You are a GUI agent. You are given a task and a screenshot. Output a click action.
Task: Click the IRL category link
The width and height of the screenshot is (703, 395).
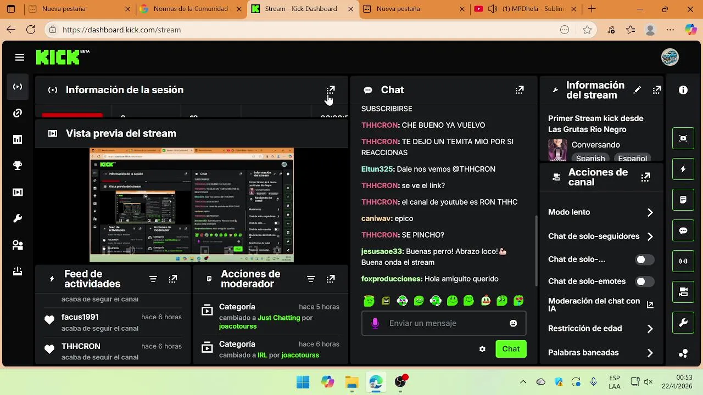[x=263, y=355]
